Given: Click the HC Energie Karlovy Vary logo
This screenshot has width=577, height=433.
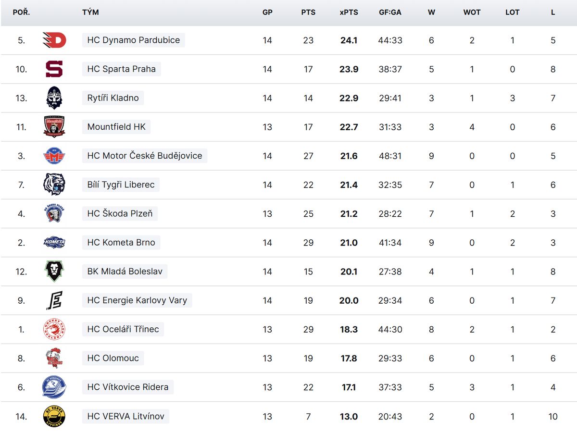Looking at the screenshot, I should point(54,300).
